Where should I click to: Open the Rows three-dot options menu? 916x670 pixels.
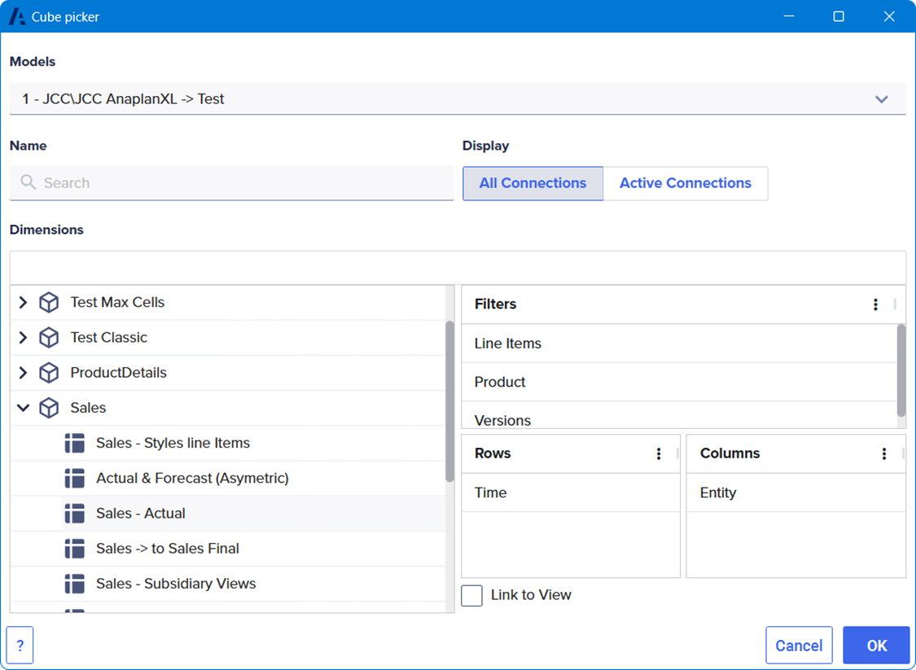(659, 454)
